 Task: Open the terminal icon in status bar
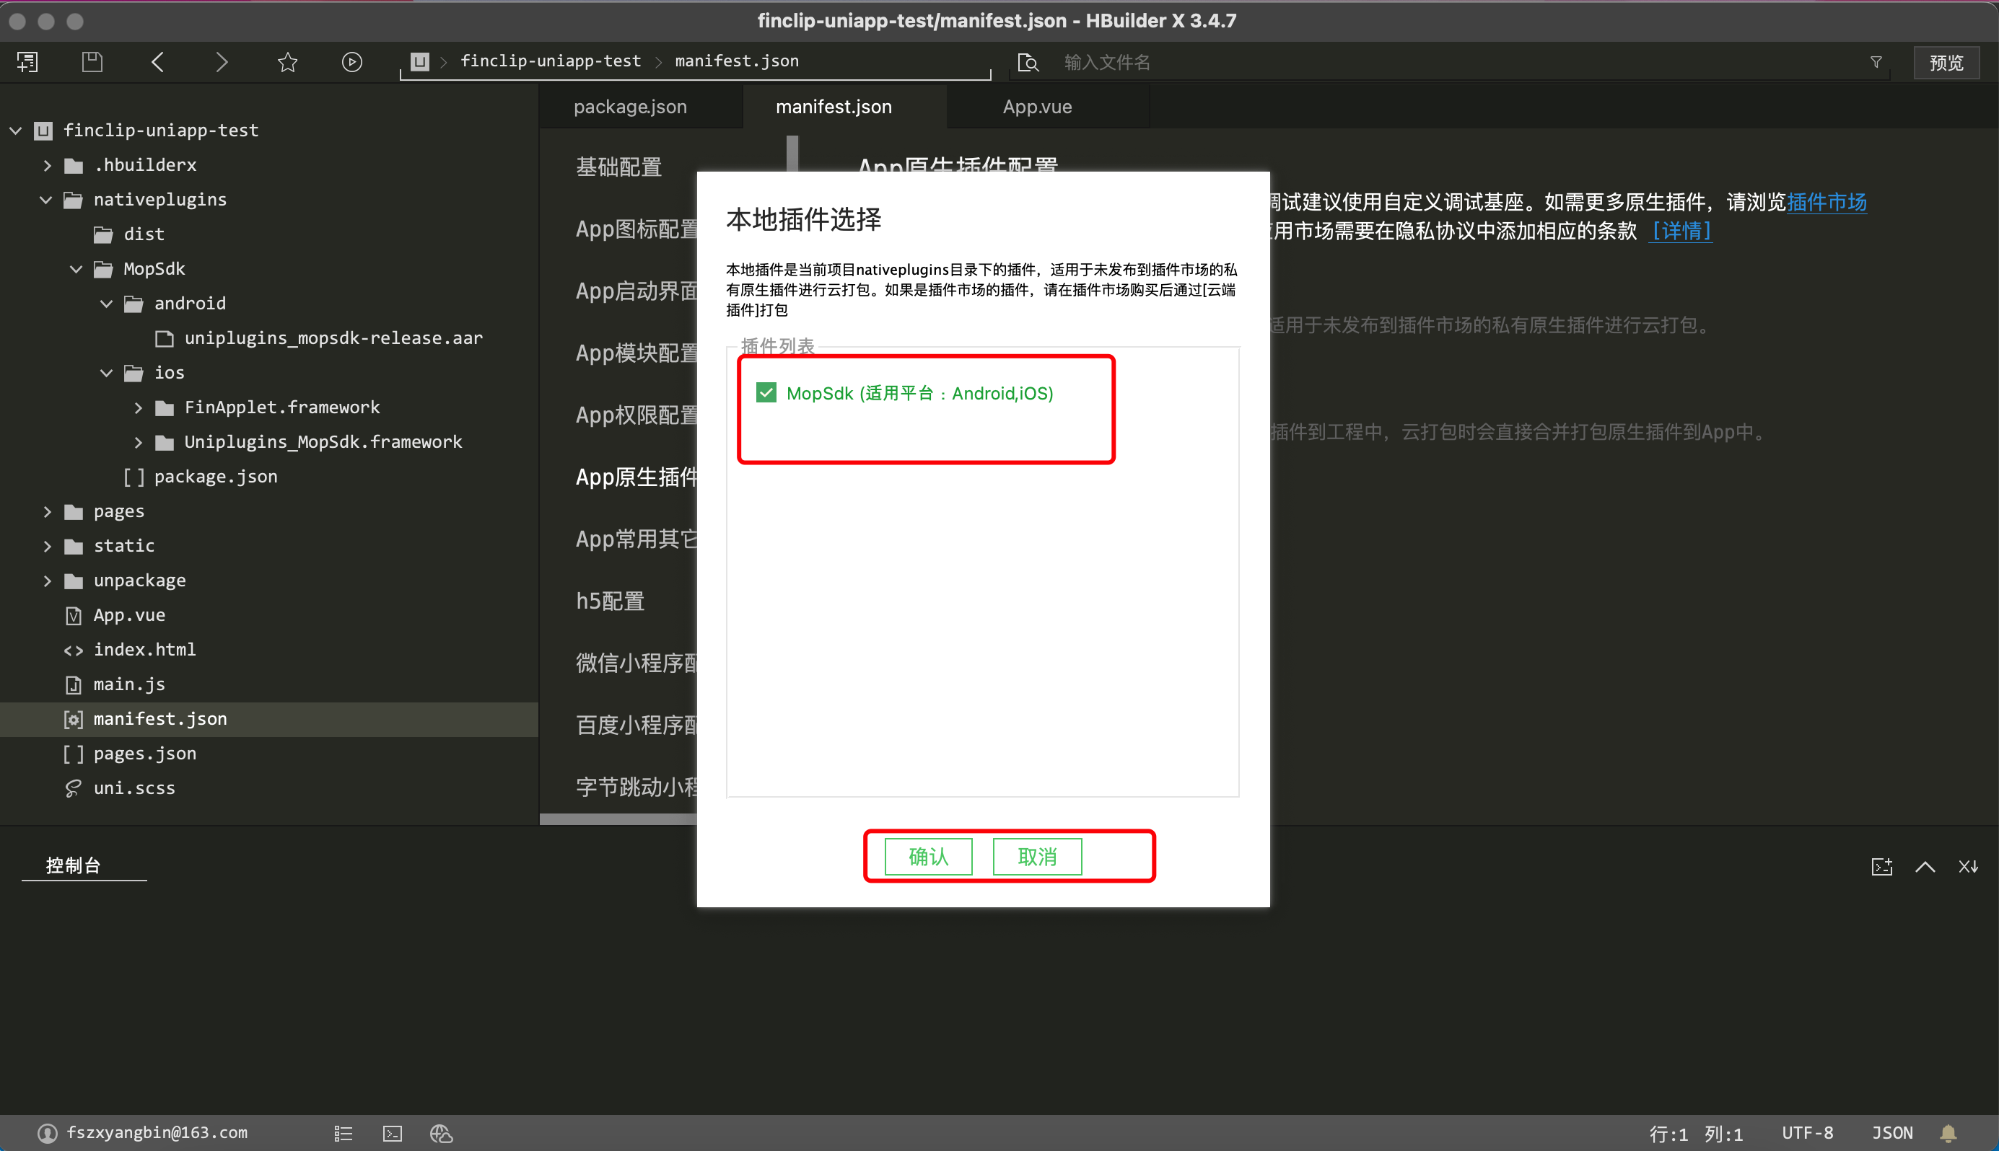click(393, 1133)
